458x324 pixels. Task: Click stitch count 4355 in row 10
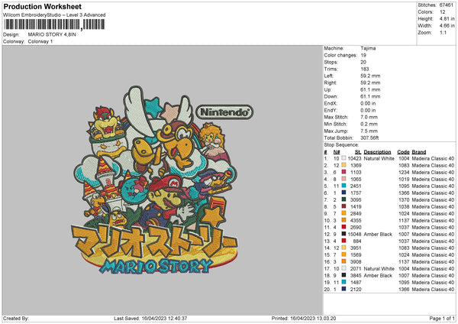coord(356,221)
